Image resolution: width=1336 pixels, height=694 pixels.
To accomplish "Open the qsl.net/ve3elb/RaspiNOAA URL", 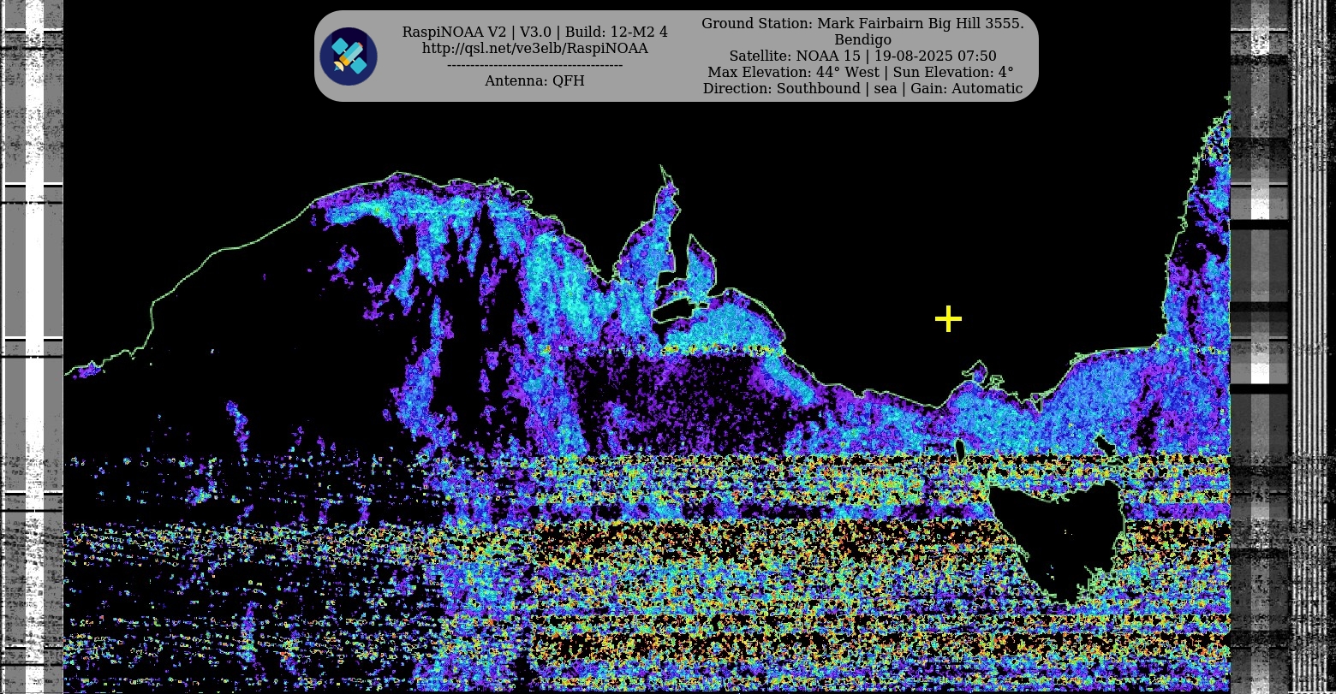I will point(534,48).
